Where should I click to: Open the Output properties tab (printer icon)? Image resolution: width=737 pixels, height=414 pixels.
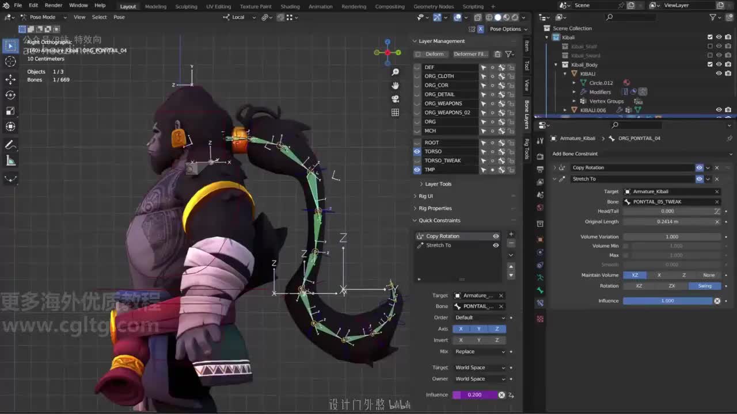540,169
